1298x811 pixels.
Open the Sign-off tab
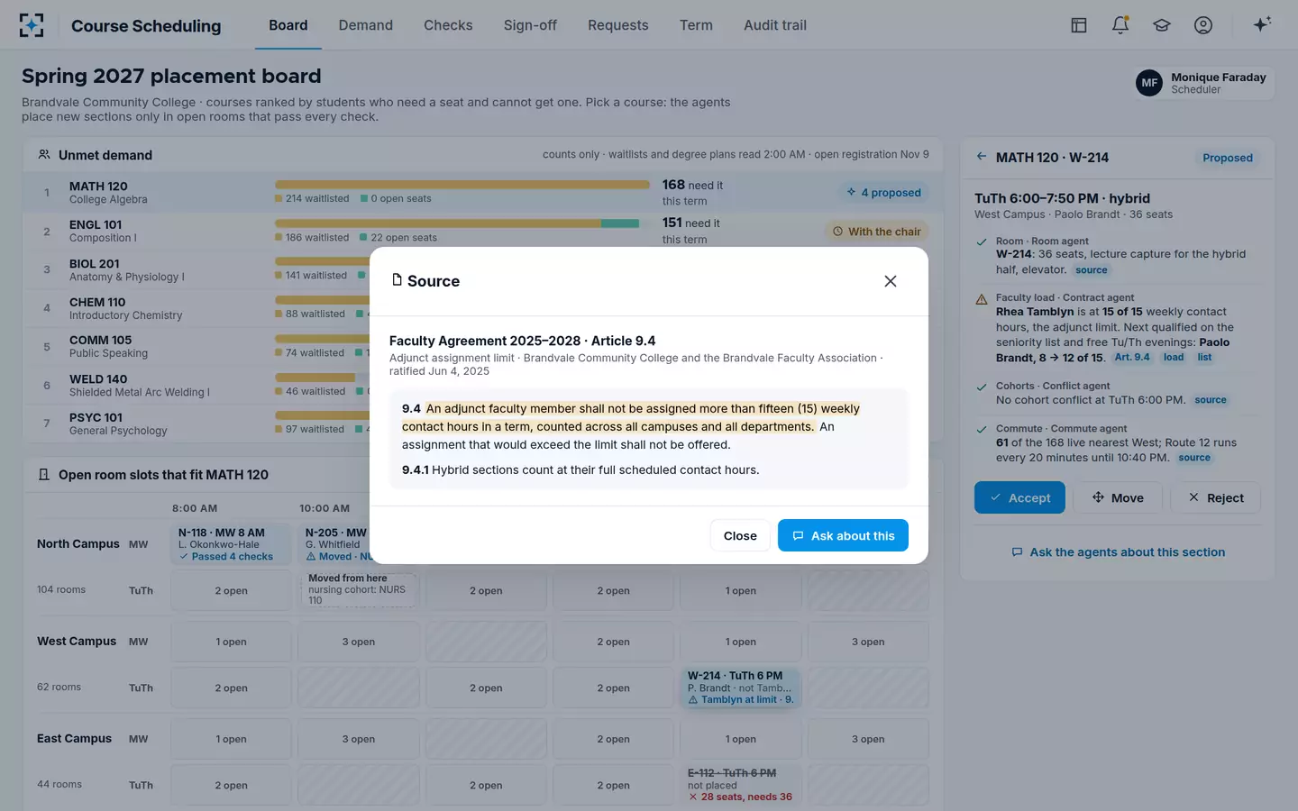coord(530,25)
